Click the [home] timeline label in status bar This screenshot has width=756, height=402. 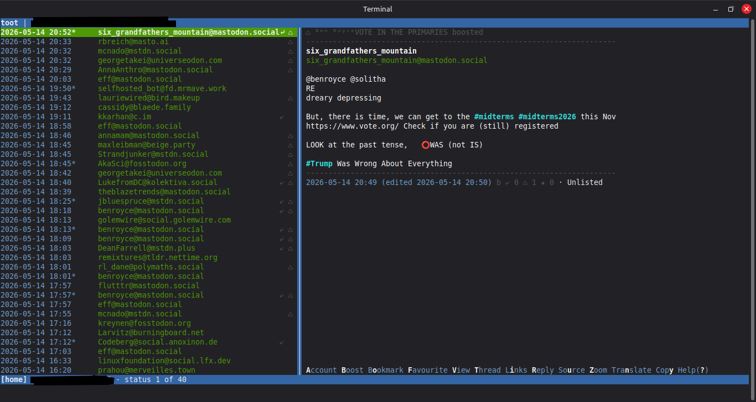[x=14, y=379]
